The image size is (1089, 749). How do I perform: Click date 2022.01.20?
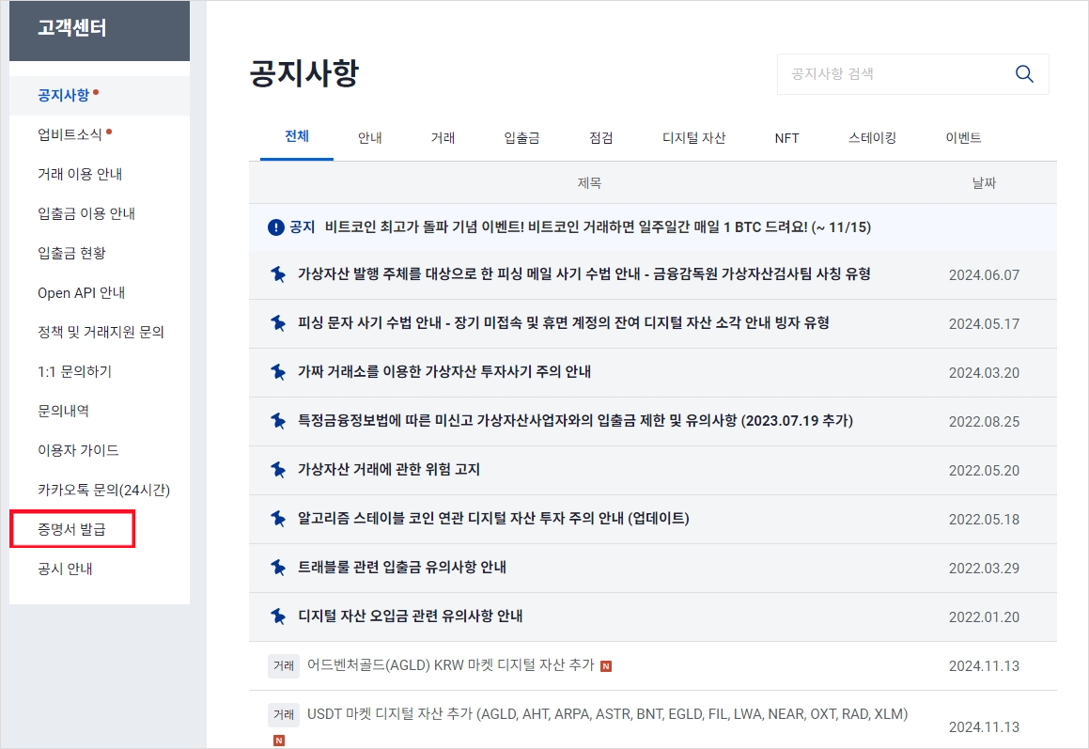click(984, 617)
